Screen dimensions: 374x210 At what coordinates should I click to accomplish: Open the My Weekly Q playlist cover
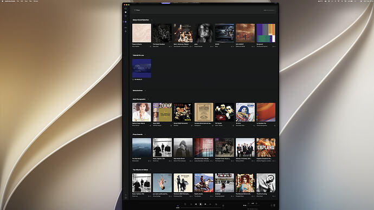pyautogui.click(x=141, y=68)
